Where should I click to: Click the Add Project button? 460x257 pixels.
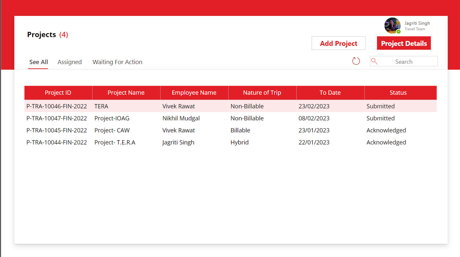339,43
